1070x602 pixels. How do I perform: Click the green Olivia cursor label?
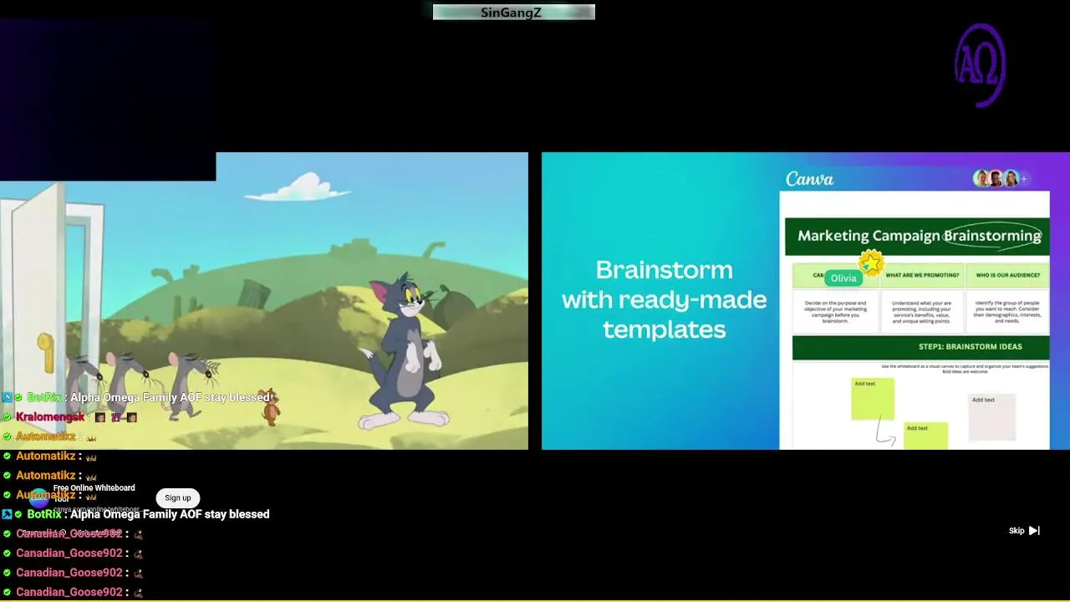coord(843,278)
